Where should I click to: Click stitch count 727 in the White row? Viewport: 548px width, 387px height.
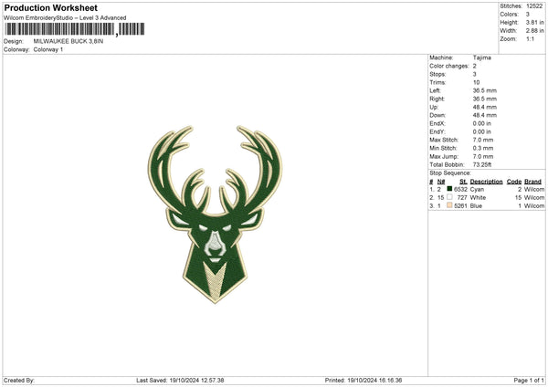point(462,198)
